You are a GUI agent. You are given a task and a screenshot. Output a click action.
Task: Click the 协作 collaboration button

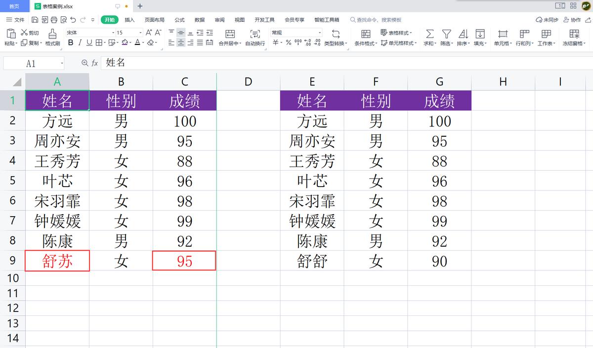[x=574, y=20]
